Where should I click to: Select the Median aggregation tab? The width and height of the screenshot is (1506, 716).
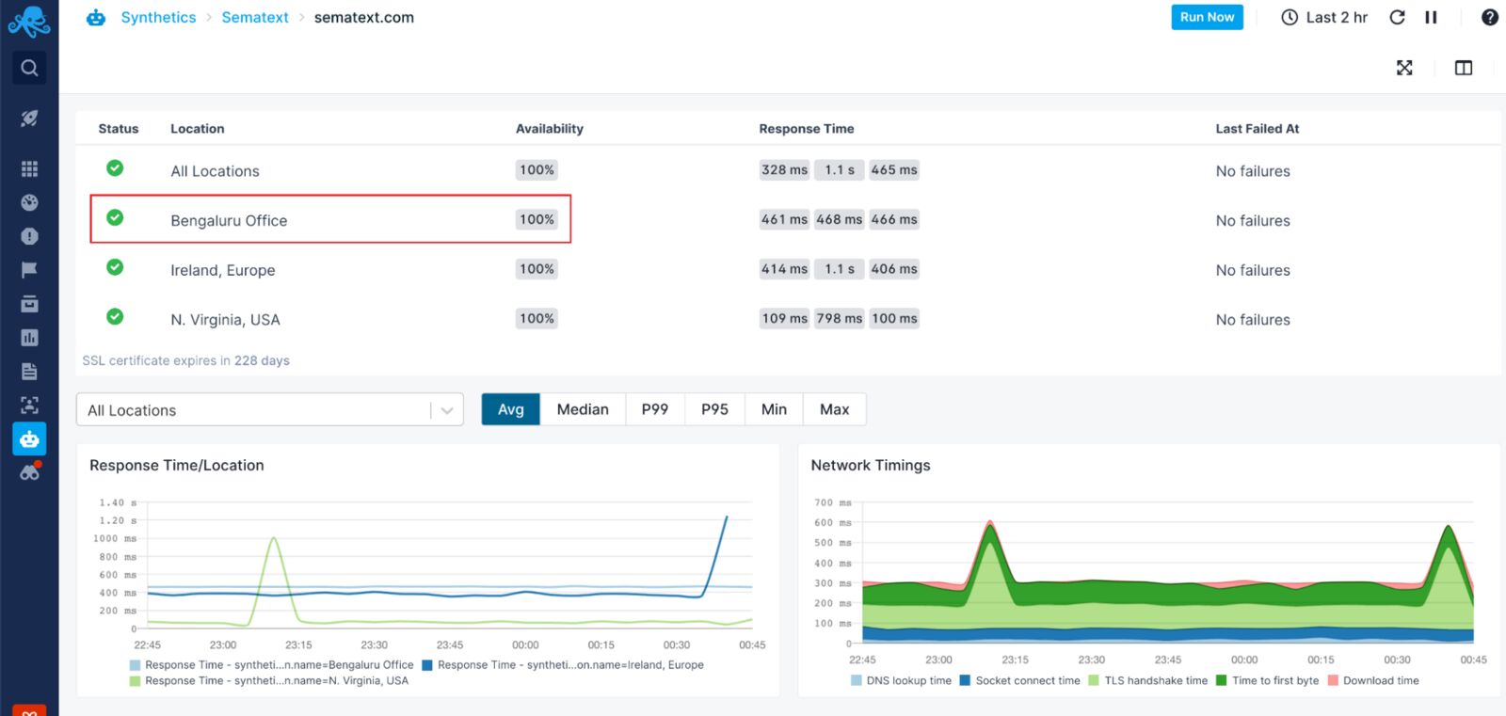[x=583, y=409]
